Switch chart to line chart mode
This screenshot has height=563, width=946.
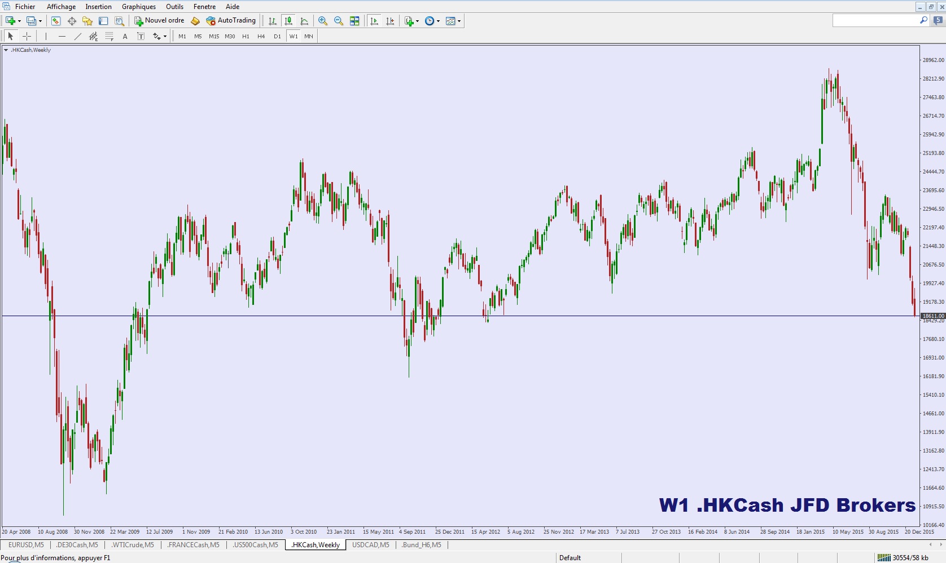(x=304, y=21)
